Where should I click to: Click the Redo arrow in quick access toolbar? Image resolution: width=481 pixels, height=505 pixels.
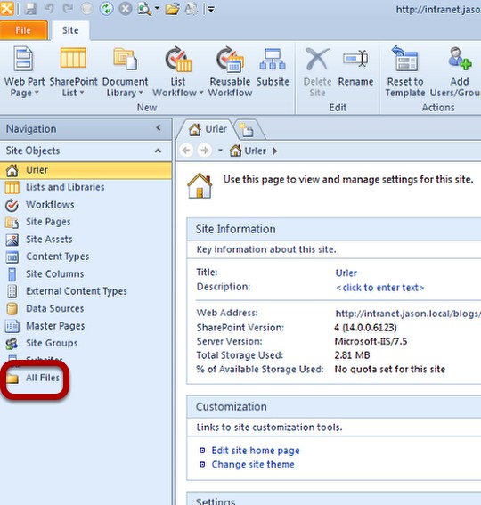pyautogui.click(x=68, y=9)
